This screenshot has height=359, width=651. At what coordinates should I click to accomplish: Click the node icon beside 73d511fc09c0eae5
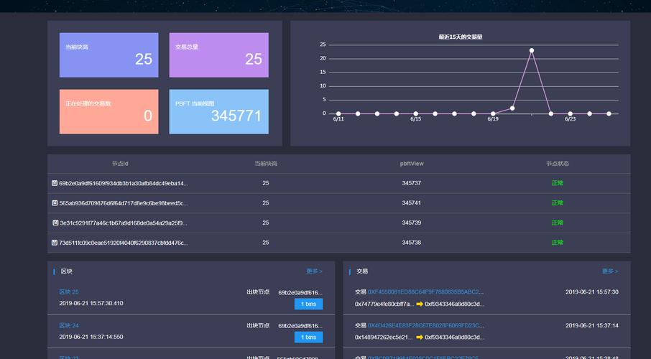pyautogui.click(x=55, y=243)
